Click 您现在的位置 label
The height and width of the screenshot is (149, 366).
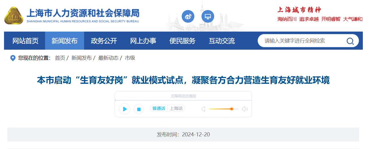click(34, 58)
